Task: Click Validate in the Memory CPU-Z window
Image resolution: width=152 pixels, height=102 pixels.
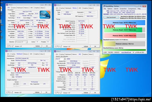Action: point(86,46)
